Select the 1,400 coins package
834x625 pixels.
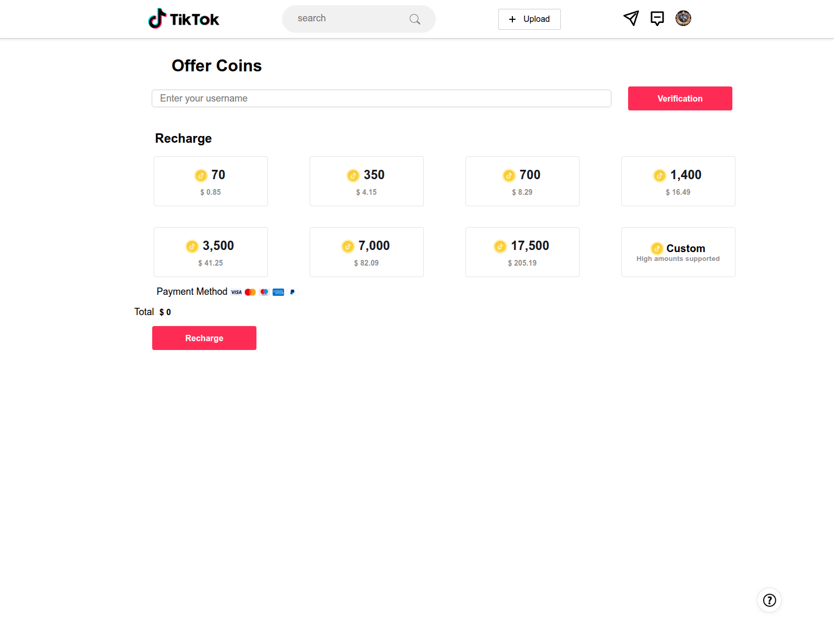(x=678, y=181)
